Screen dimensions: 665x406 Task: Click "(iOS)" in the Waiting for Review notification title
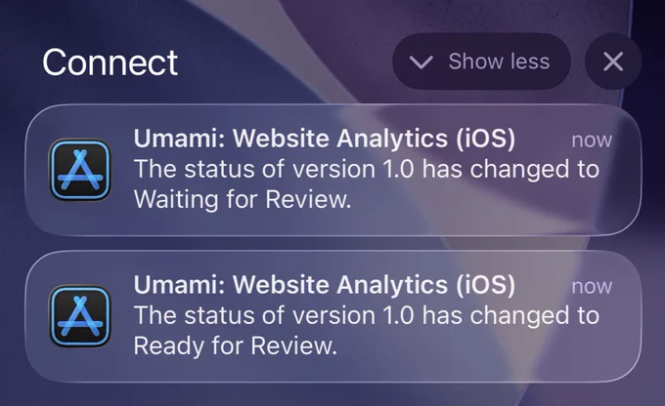(x=486, y=139)
